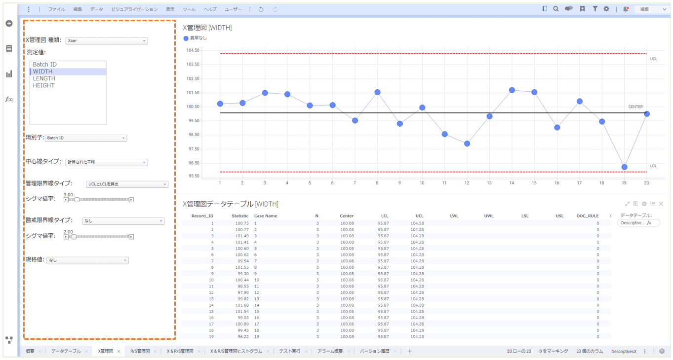The width and height of the screenshot is (673, 360).
Task: Select HEIGHT in the 測定値 list
Action: [x=68, y=85]
